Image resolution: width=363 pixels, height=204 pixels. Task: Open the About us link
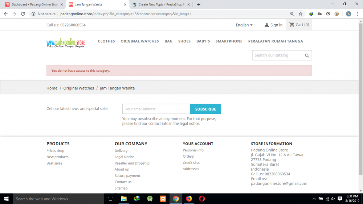pos(122,169)
